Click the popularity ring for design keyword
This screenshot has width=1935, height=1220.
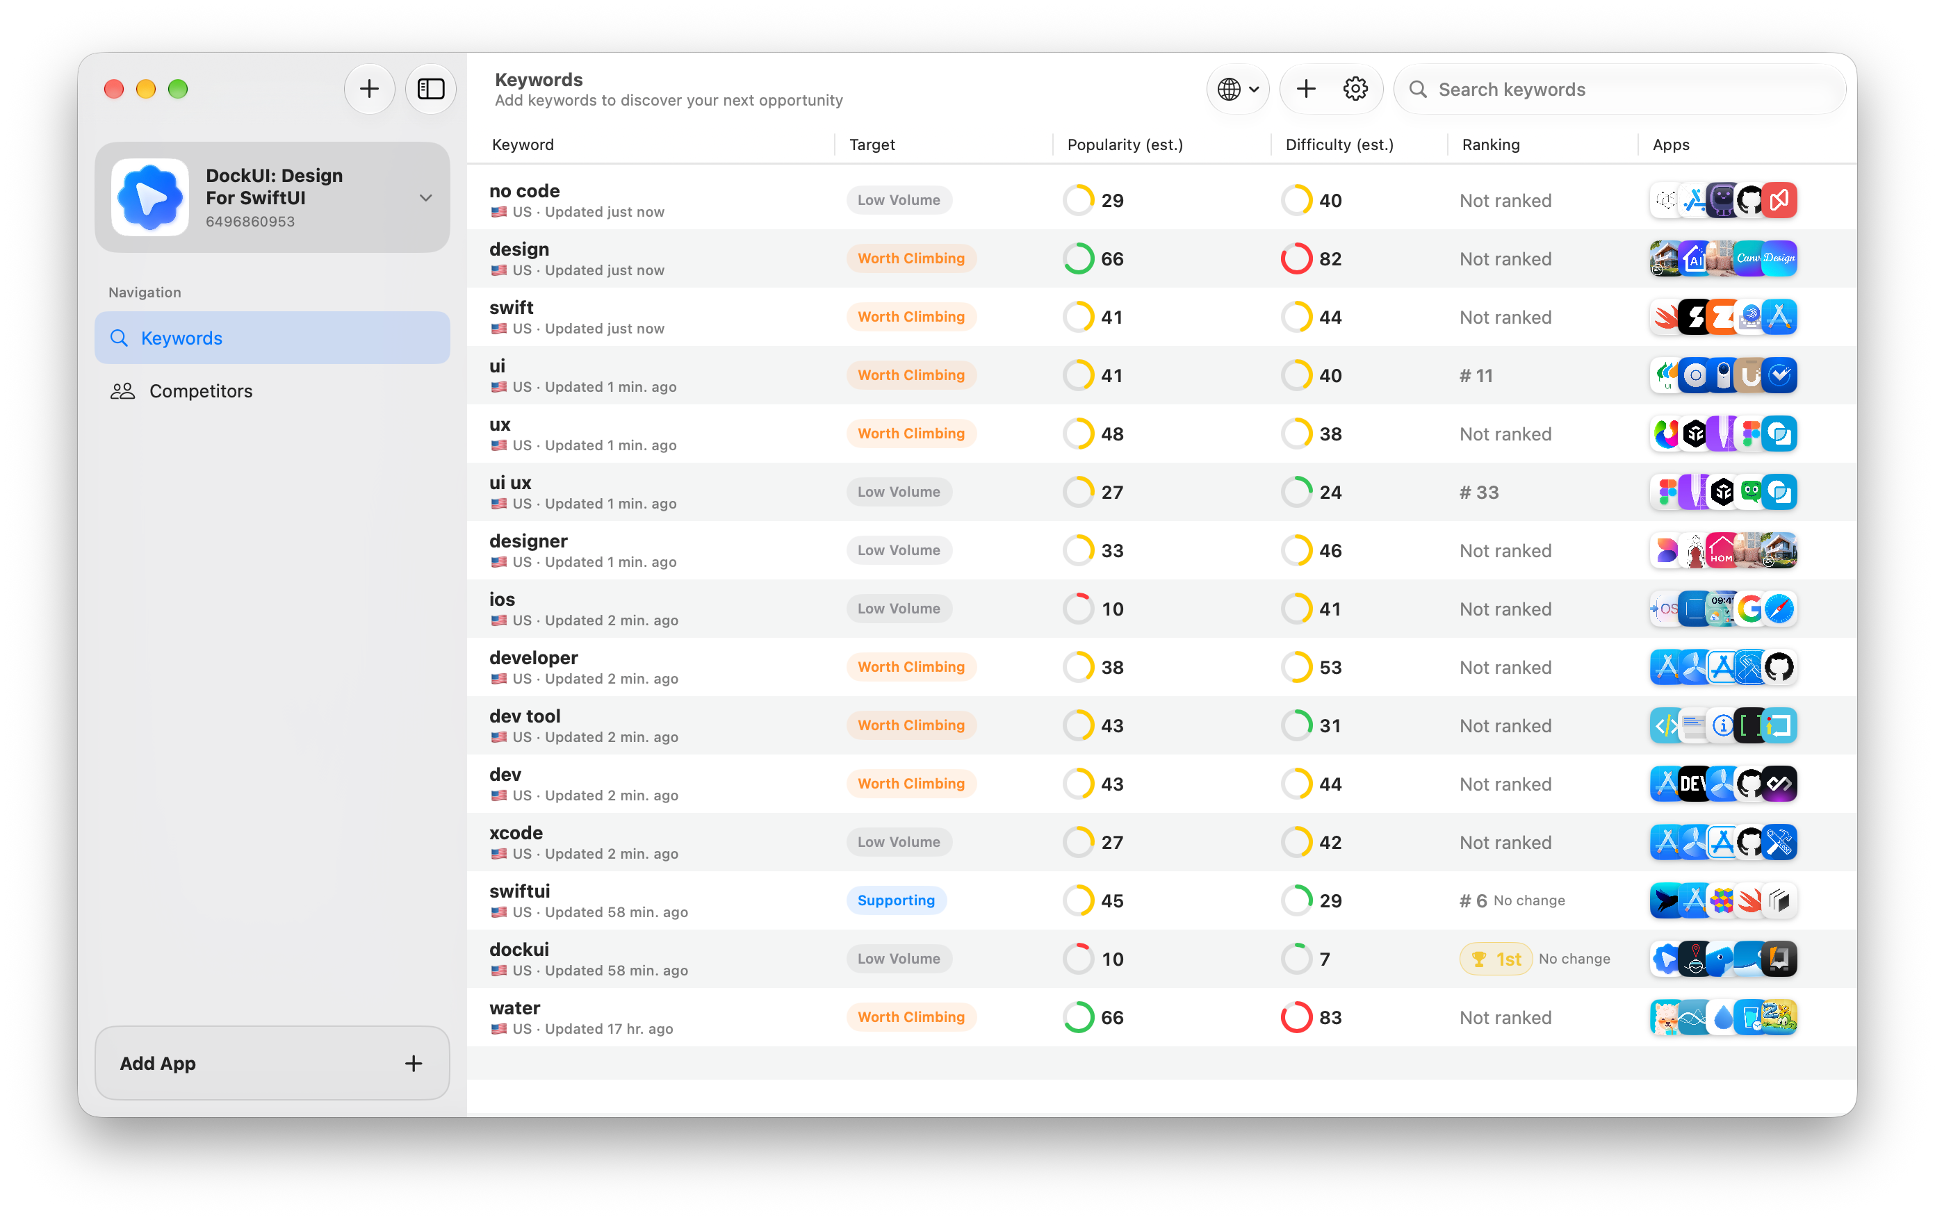click(x=1079, y=258)
